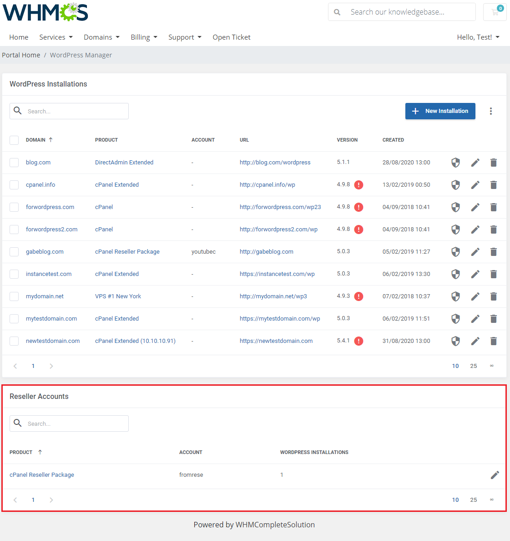The width and height of the screenshot is (510, 541).
Task: Click warning icon in forwordpress2.com row
Action: click(359, 230)
